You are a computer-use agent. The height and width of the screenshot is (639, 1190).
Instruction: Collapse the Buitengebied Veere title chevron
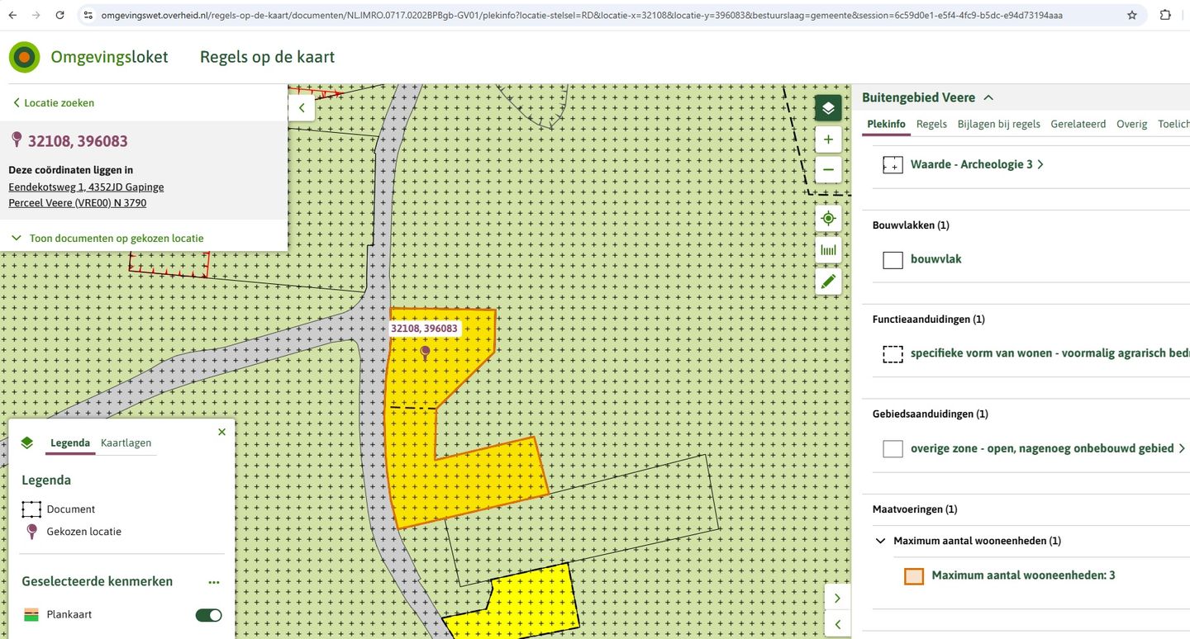[x=988, y=97]
